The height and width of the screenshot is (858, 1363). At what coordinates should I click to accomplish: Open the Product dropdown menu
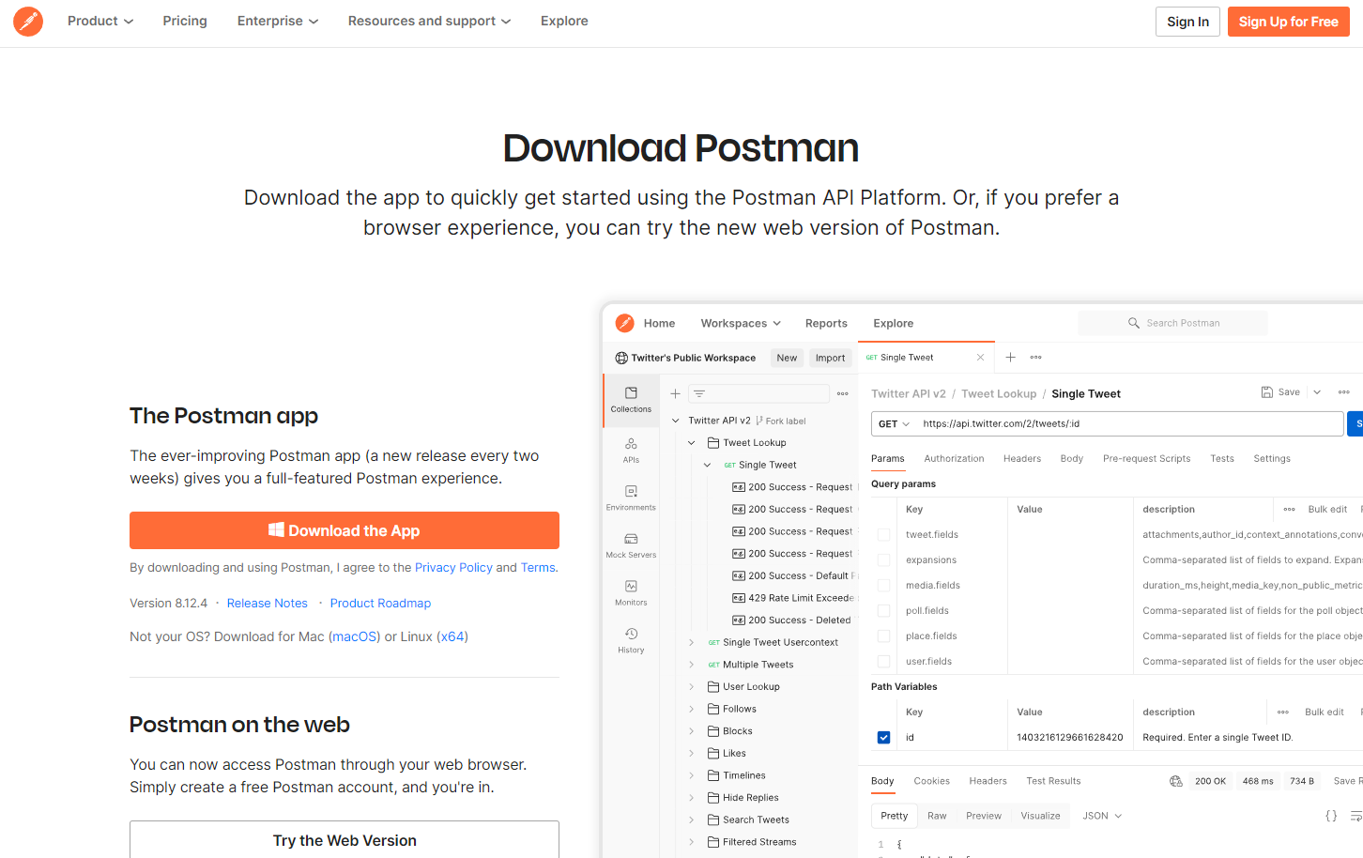100,21
